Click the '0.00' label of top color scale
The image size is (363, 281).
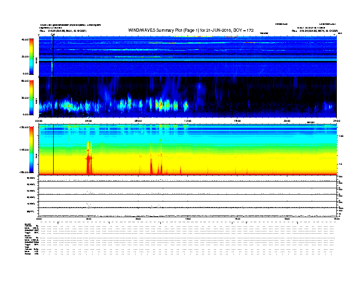click(26, 74)
